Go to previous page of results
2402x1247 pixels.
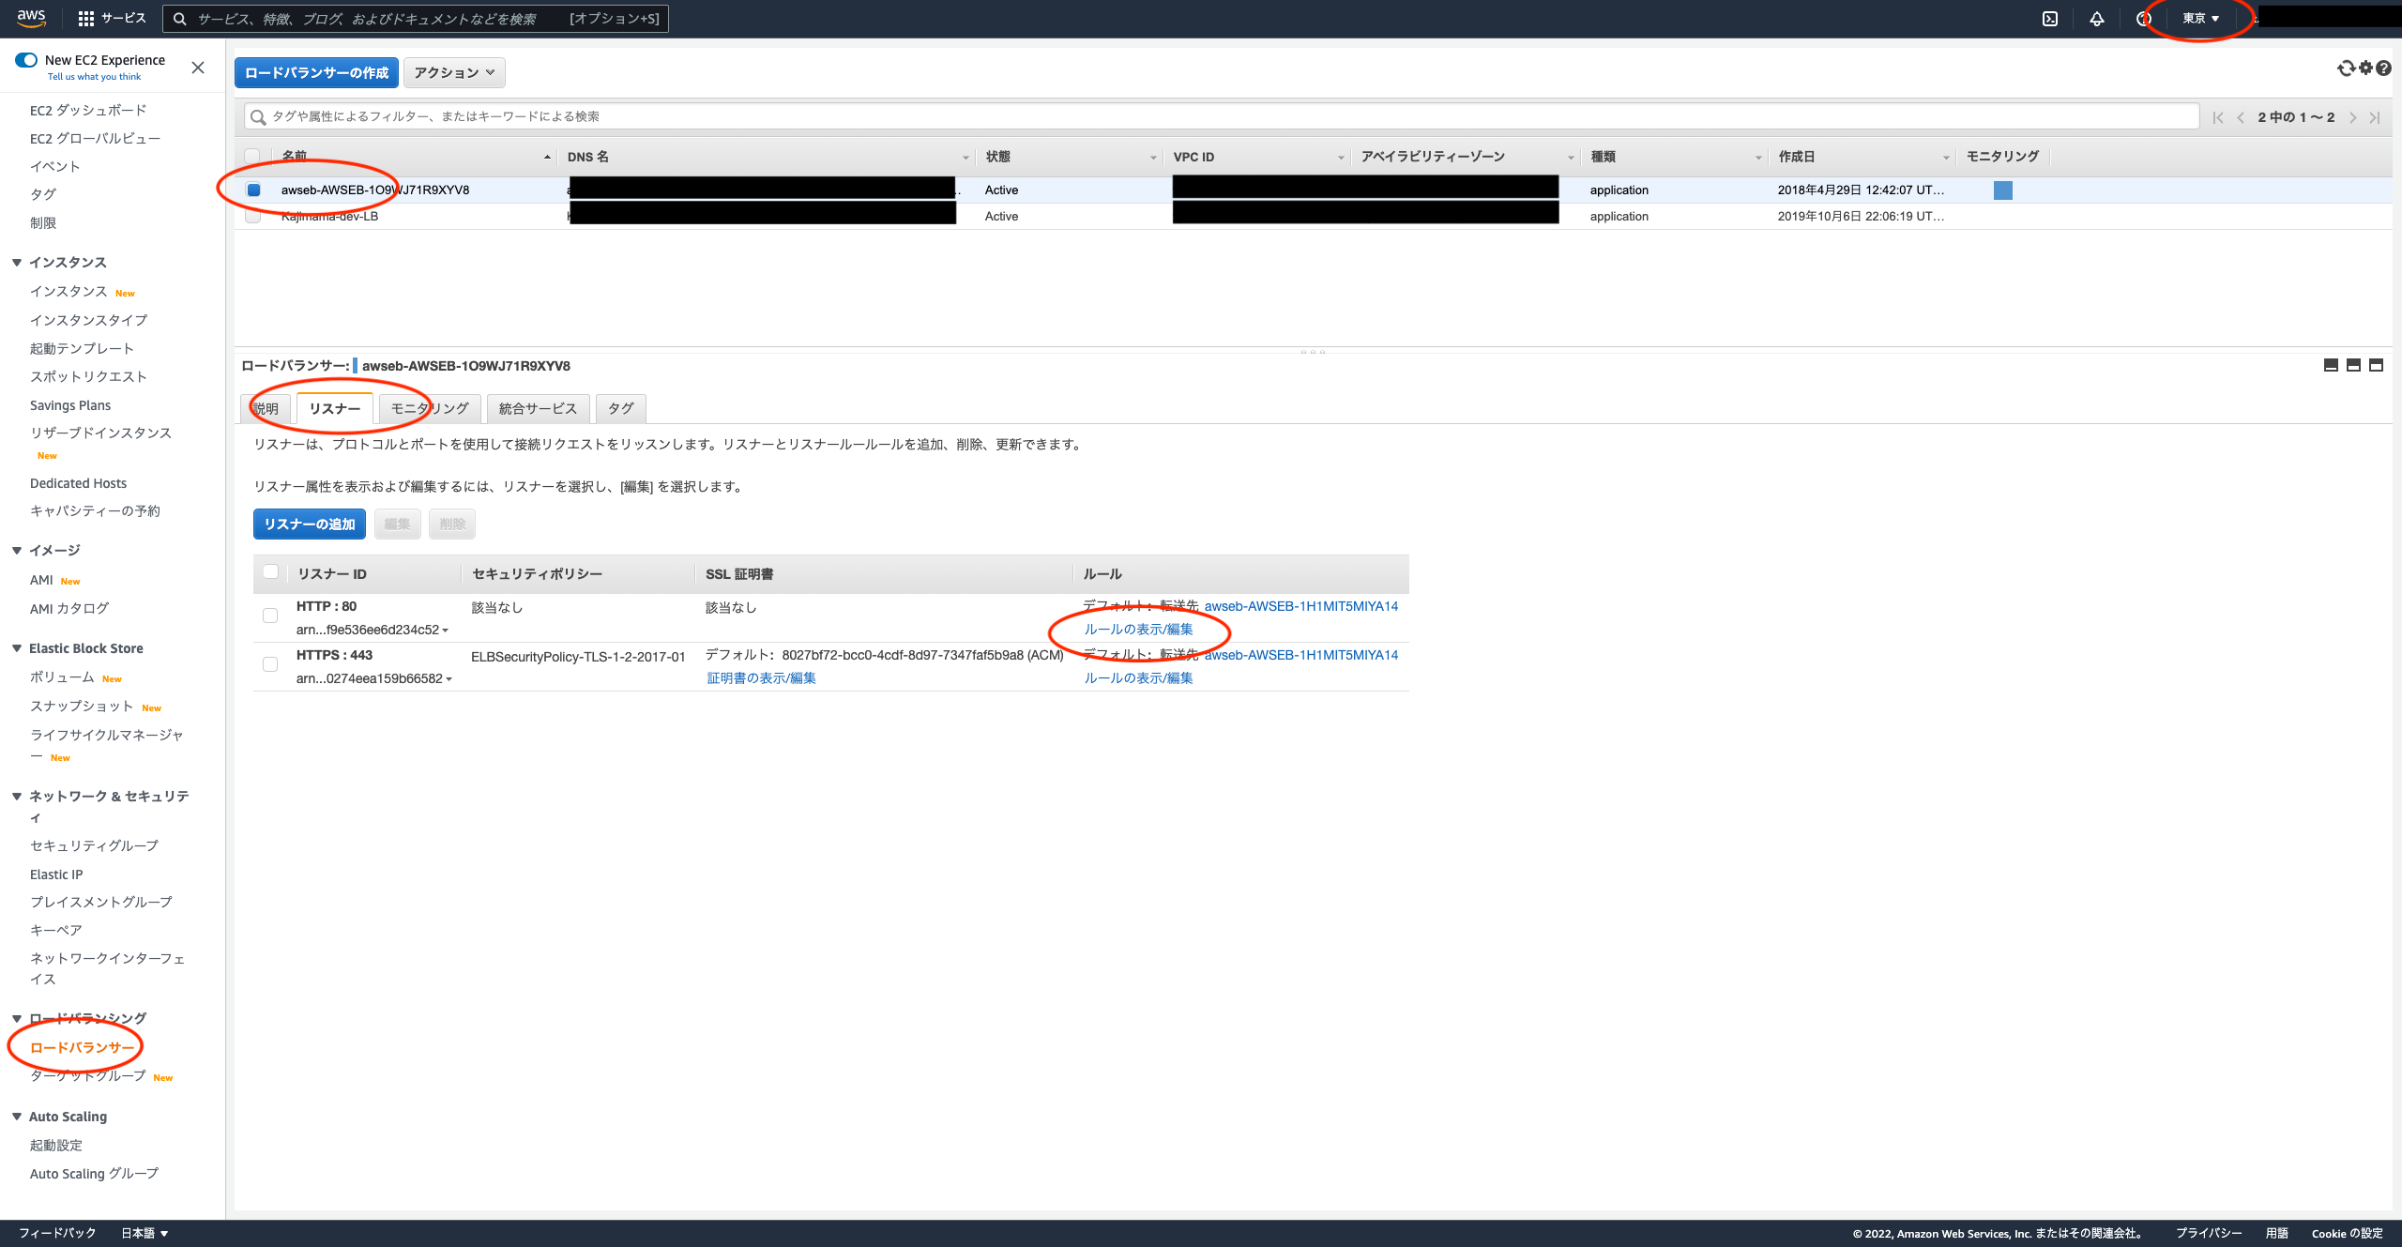[x=2241, y=117]
